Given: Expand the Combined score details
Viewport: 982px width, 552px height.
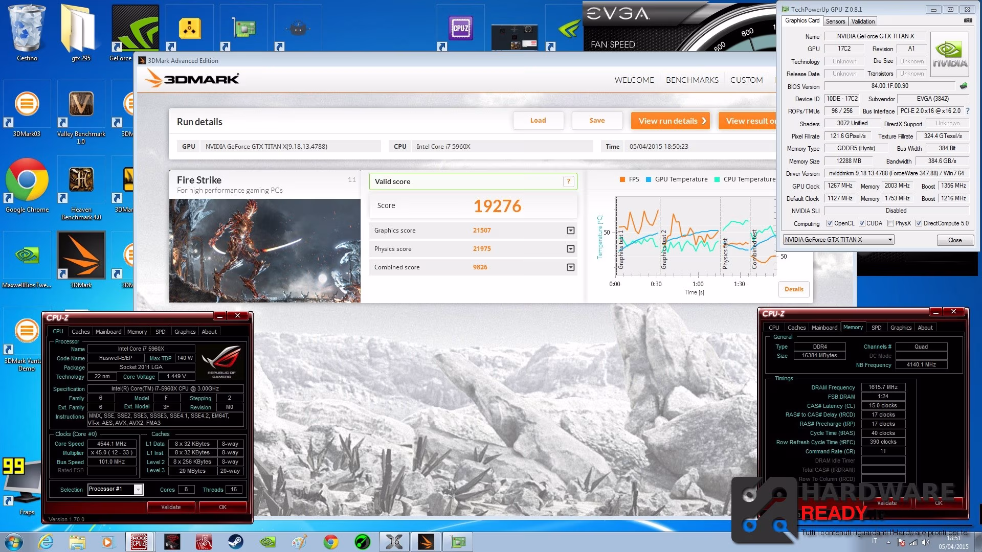Looking at the screenshot, I should (570, 267).
